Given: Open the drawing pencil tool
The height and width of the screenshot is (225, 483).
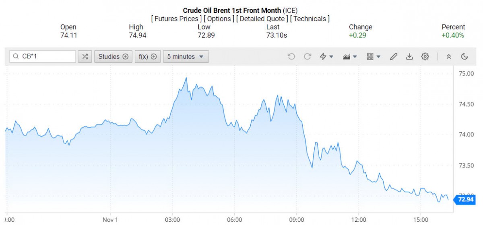Looking at the screenshot, I should coord(394,57).
